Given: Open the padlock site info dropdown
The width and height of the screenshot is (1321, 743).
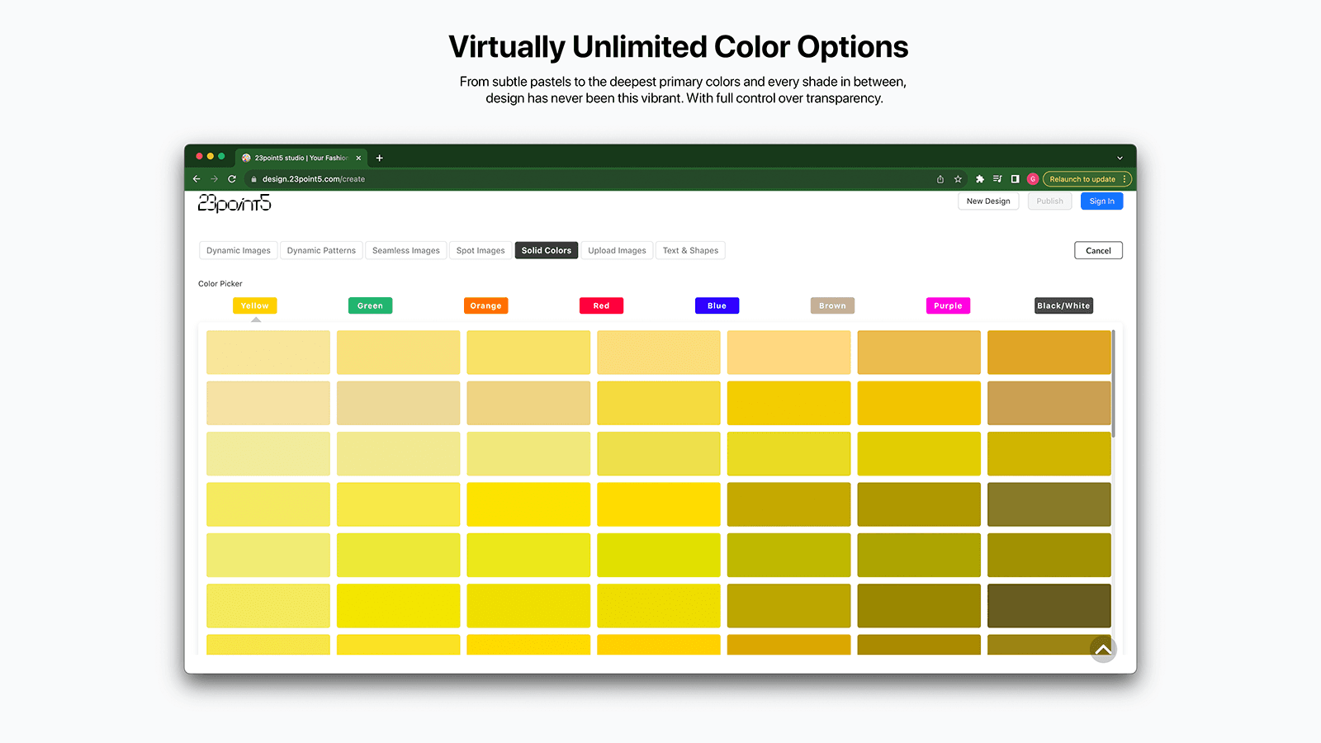Looking at the screenshot, I should click(253, 178).
